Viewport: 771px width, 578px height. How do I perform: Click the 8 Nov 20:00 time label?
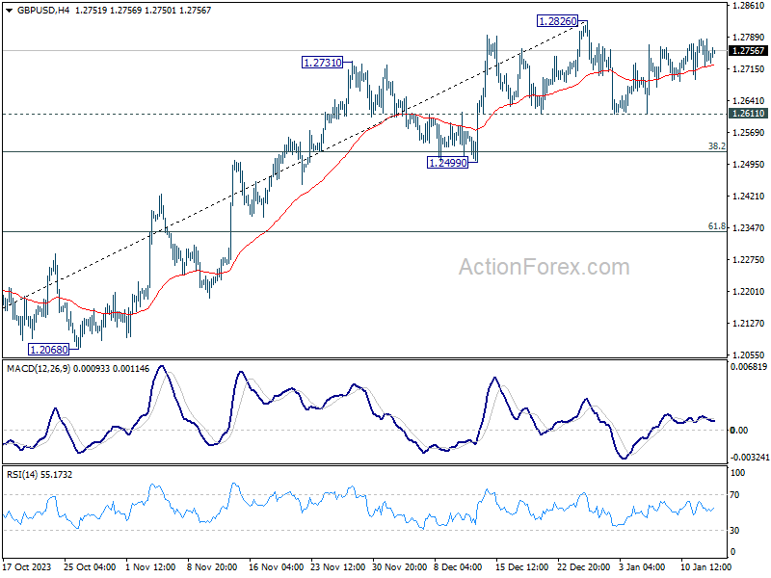coord(212,566)
